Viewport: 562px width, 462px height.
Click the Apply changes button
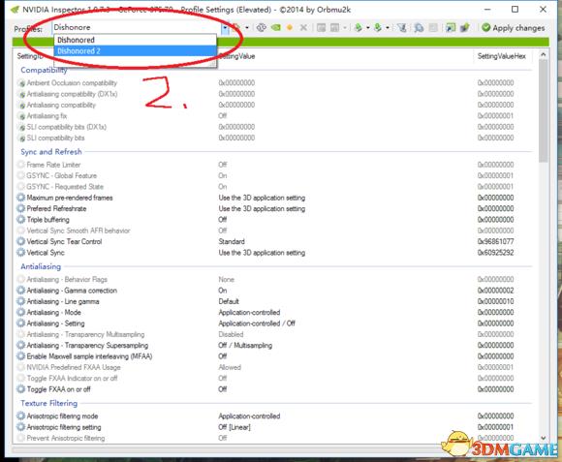tap(514, 27)
